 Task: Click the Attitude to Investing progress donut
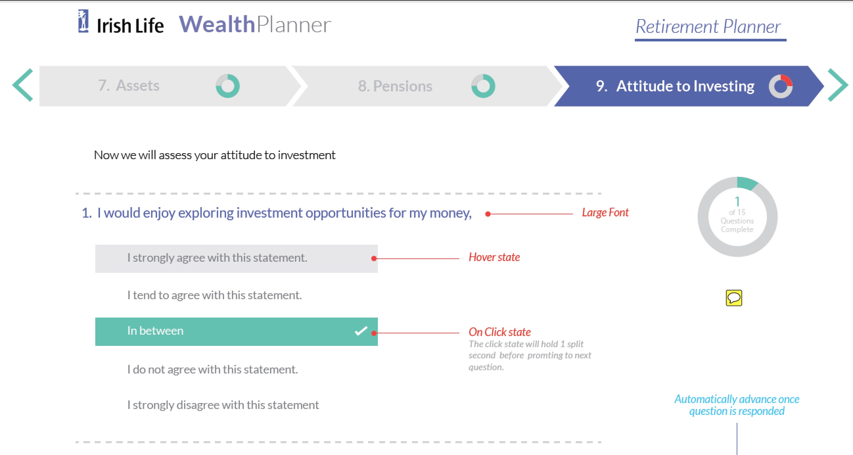pyautogui.click(x=780, y=86)
